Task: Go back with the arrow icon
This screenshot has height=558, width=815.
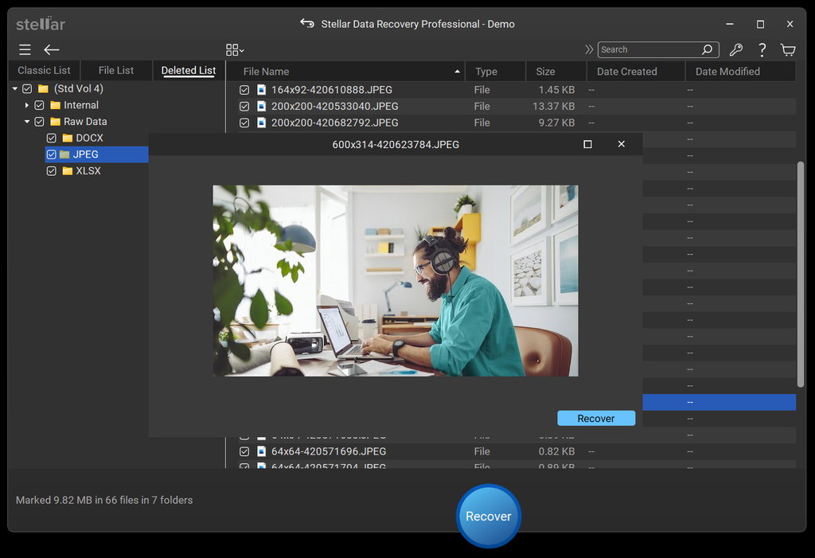Action: pos(52,50)
